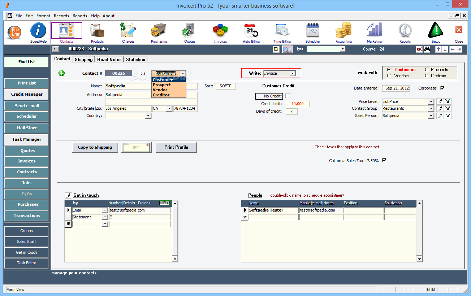Open Setup warning-triangle icon
The height and width of the screenshot is (296, 471).
(x=436, y=33)
